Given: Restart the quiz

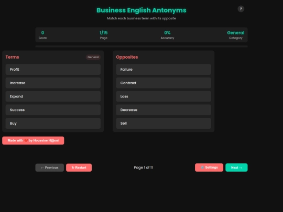Looking at the screenshot, I should click(x=79, y=168).
